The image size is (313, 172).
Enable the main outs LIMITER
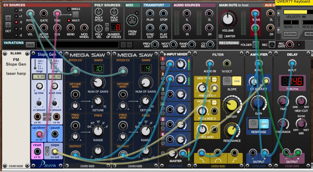point(221,36)
